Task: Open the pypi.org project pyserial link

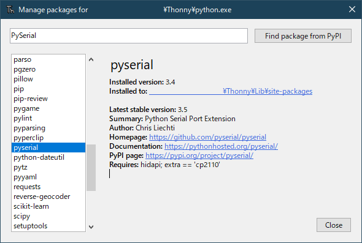Action: click(199, 155)
